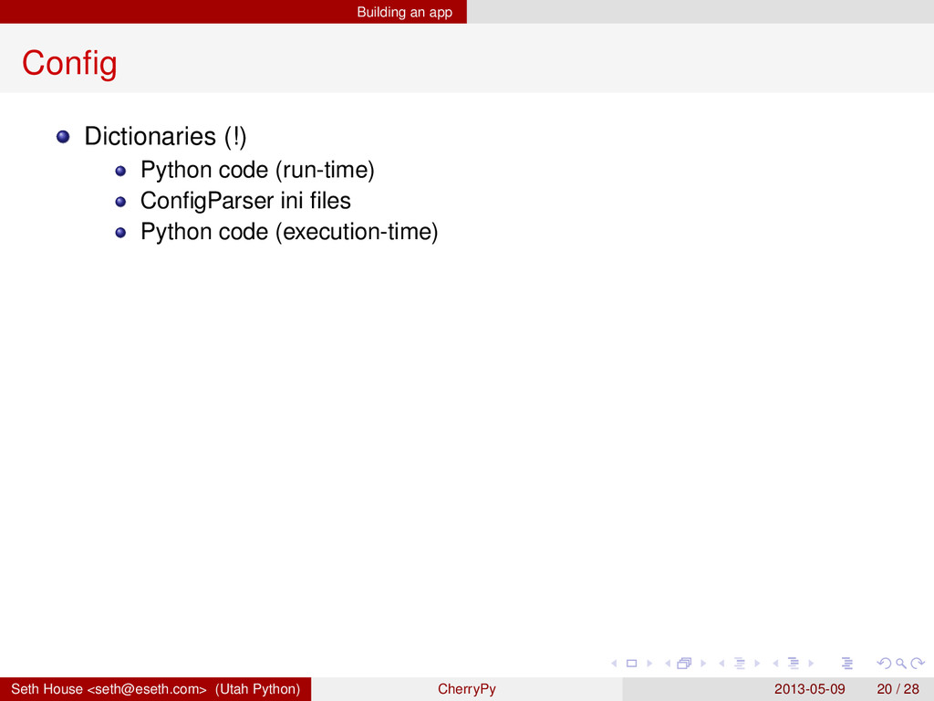Click 'ConfigParser ini files' bullet
The image size is (934, 701).
point(245,200)
